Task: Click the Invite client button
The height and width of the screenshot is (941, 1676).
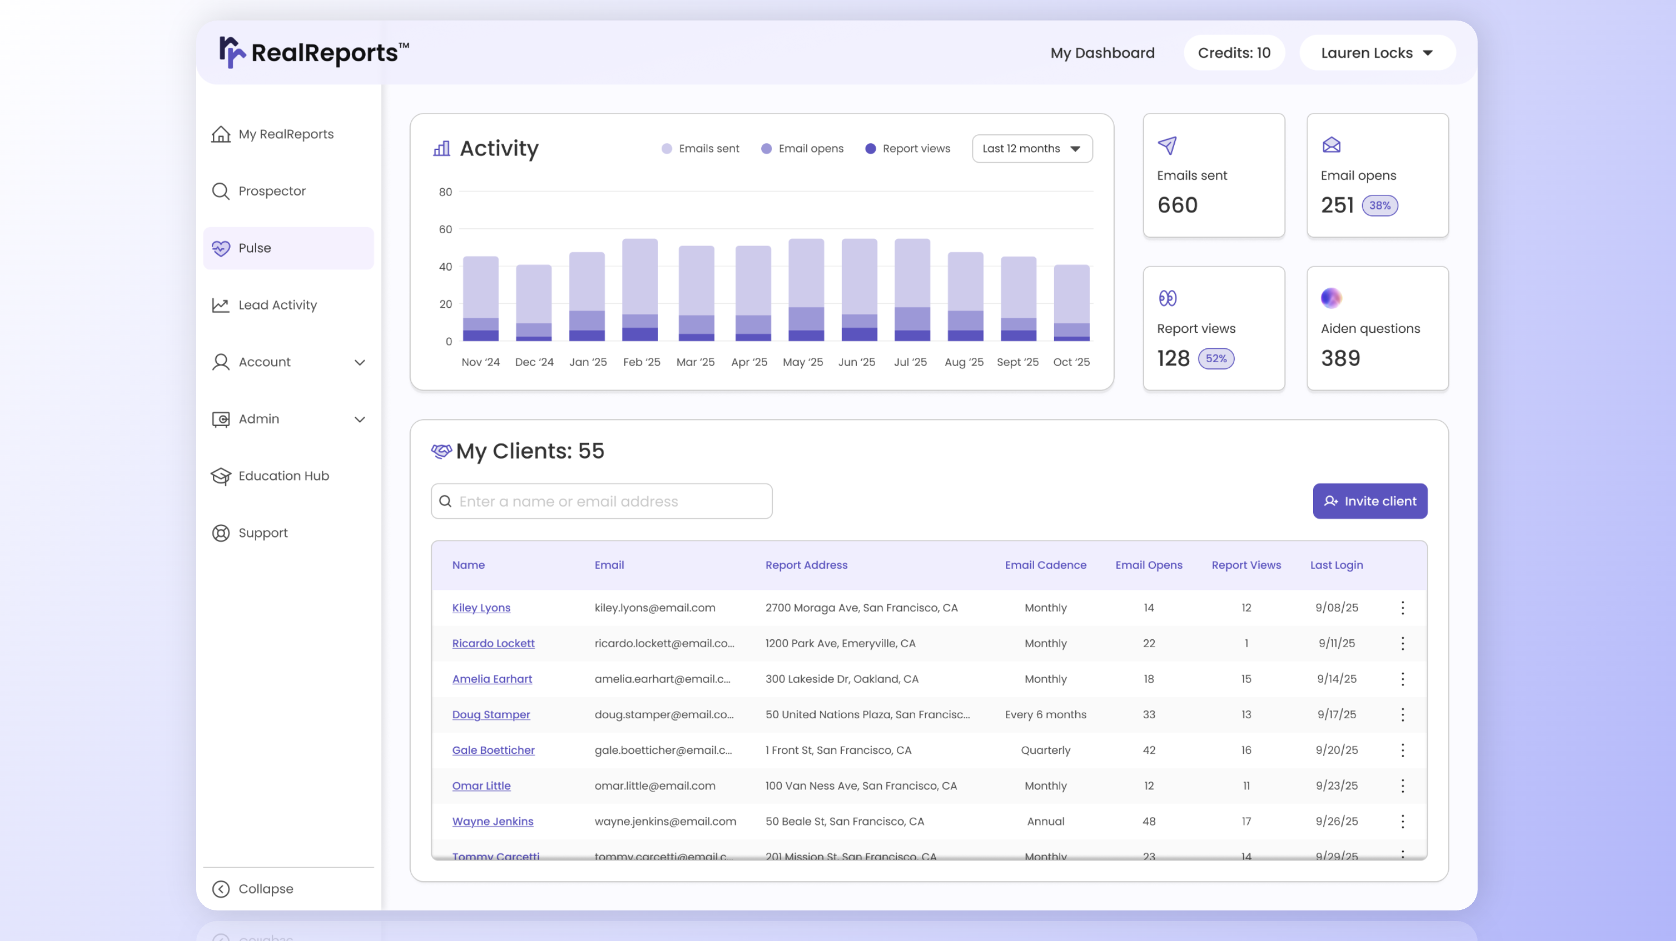Action: 1370,502
